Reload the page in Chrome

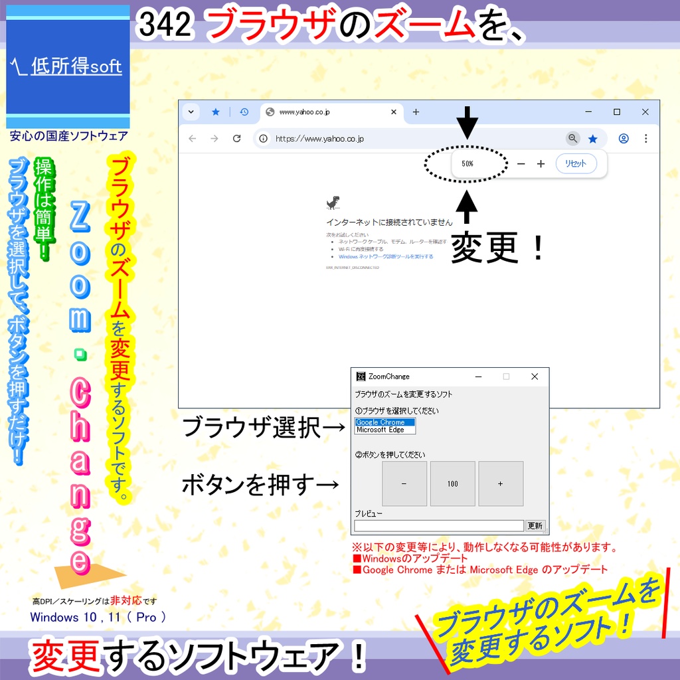[x=237, y=138]
